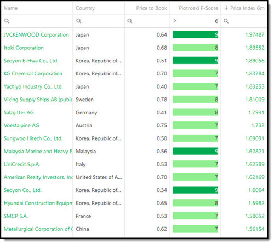Click price index value 1.89552

(255, 48)
